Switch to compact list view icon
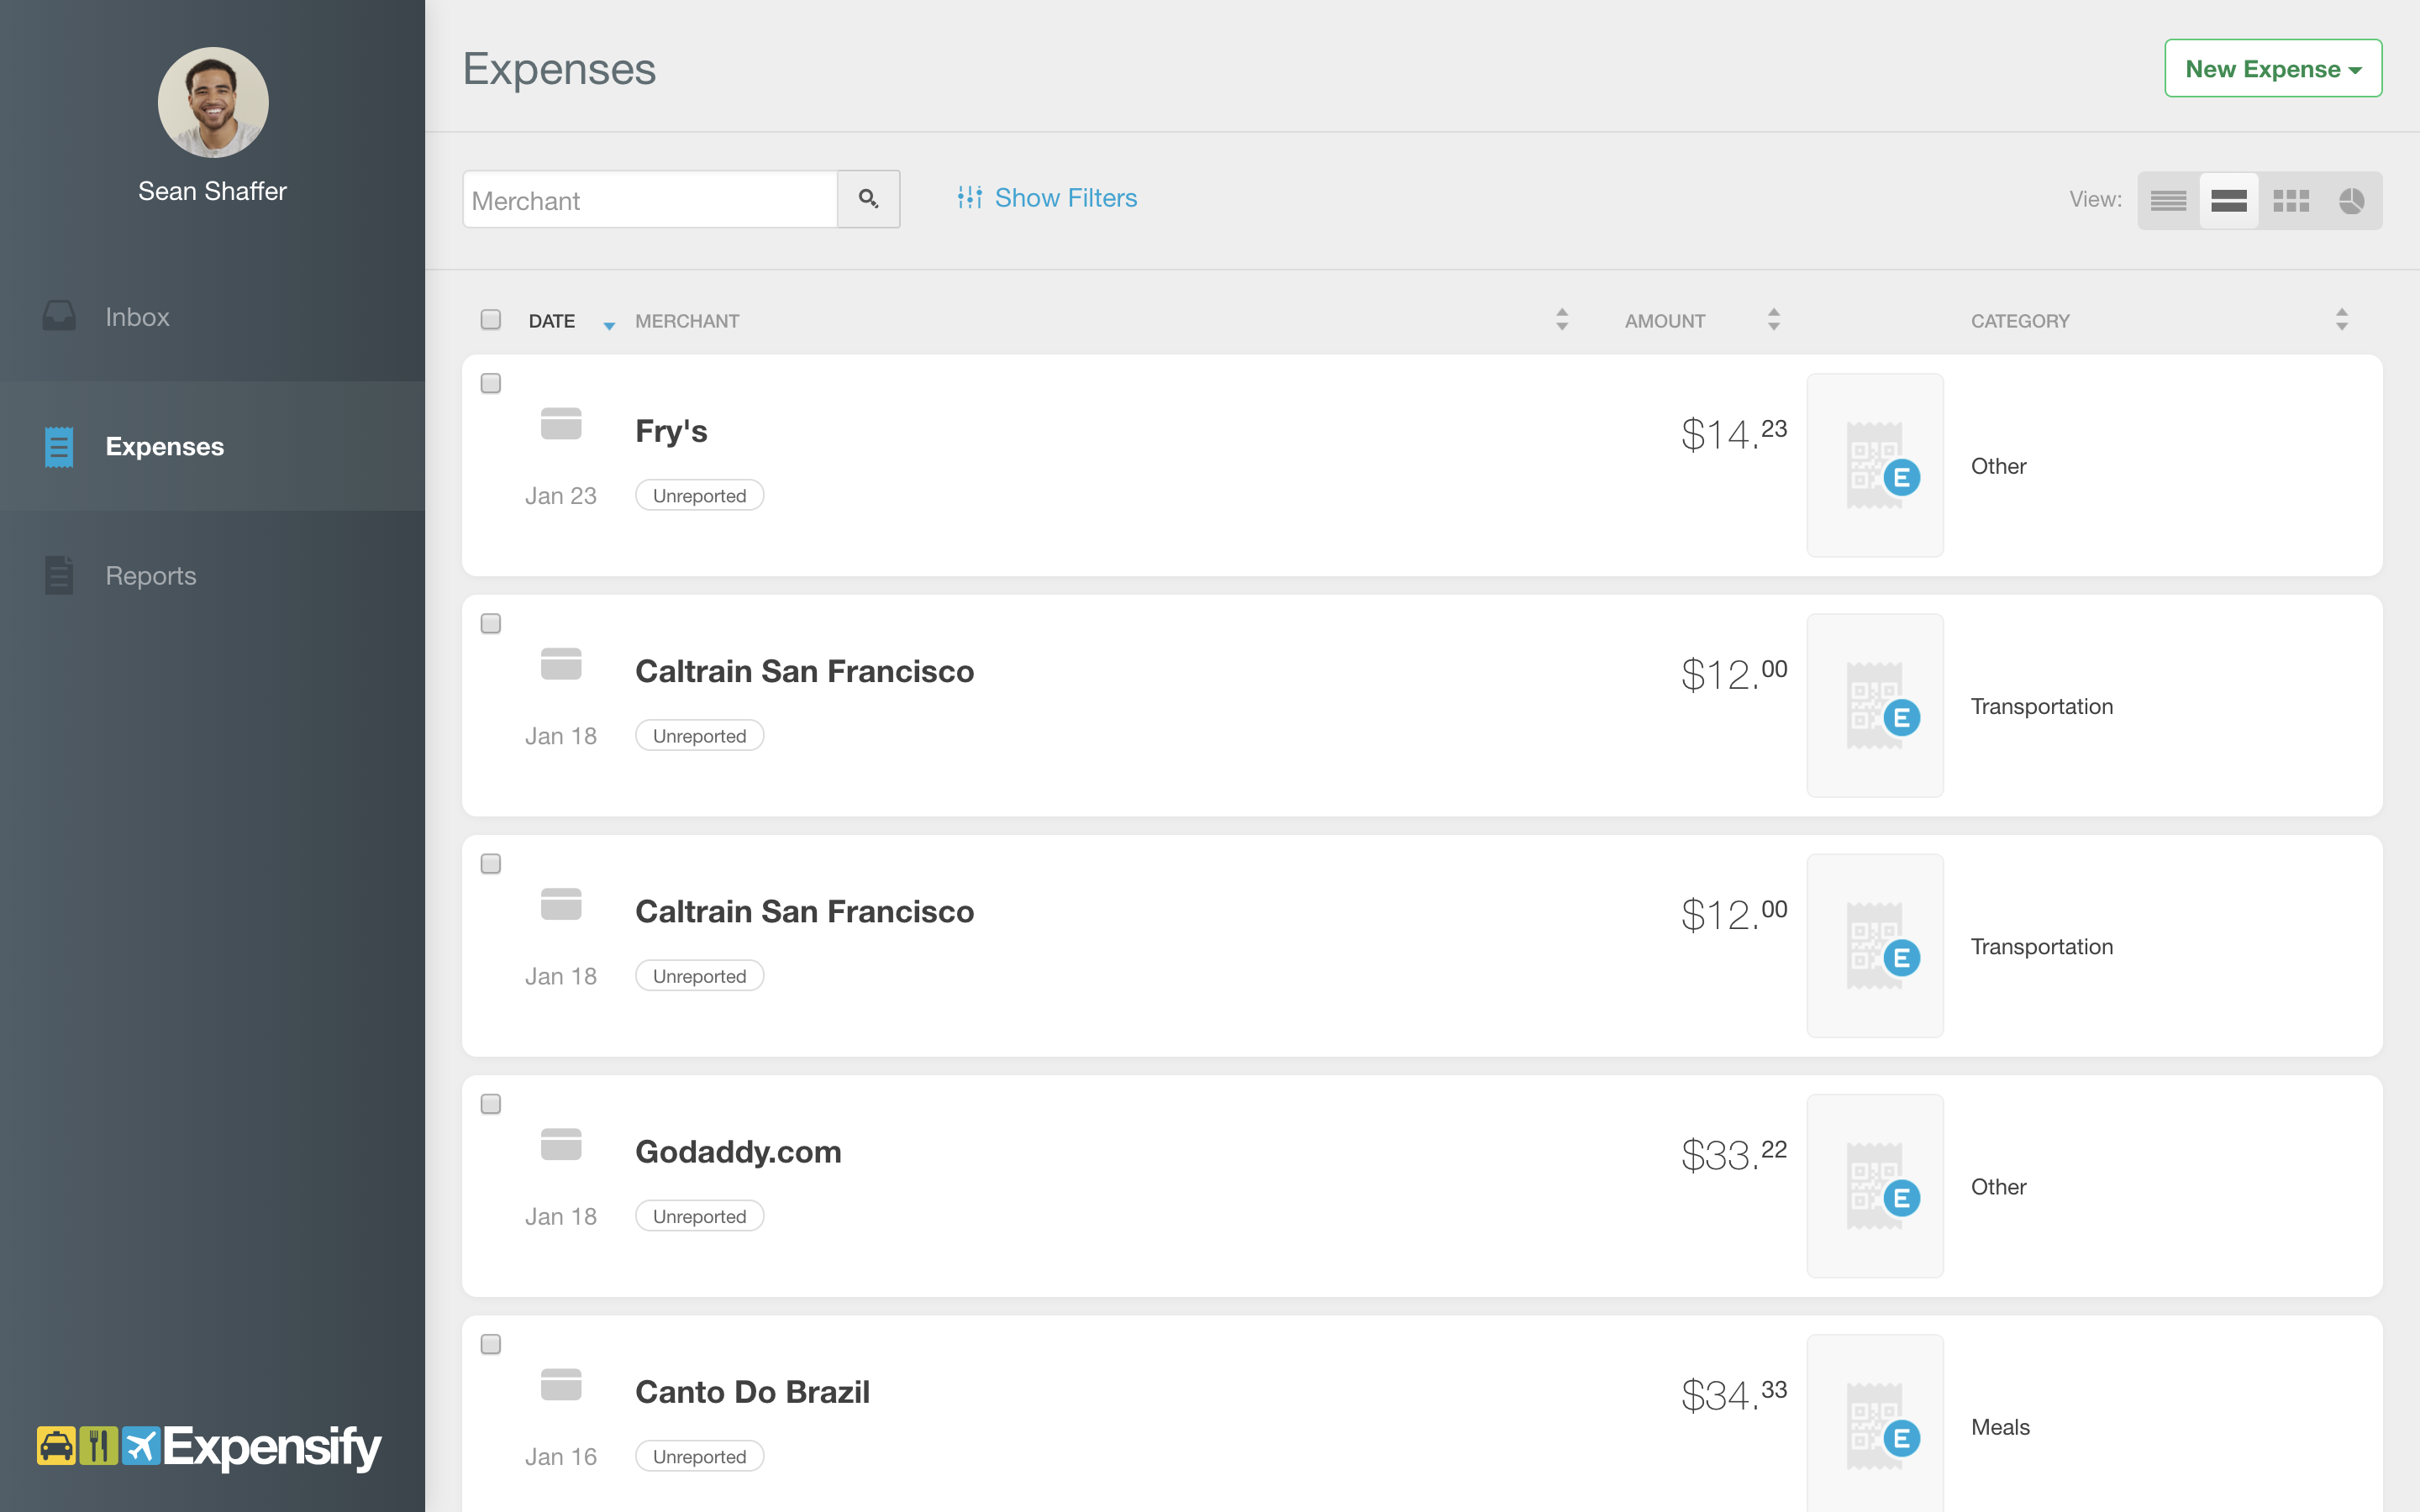Screen dimensions: 2420x1512 point(2168,201)
